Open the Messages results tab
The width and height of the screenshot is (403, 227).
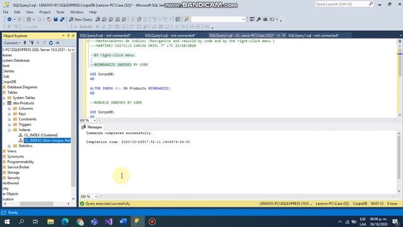click(92, 127)
